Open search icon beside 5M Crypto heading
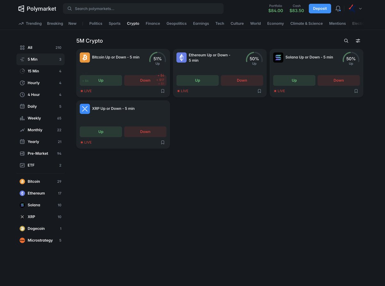The height and width of the screenshot is (286, 385). (346, 41)
